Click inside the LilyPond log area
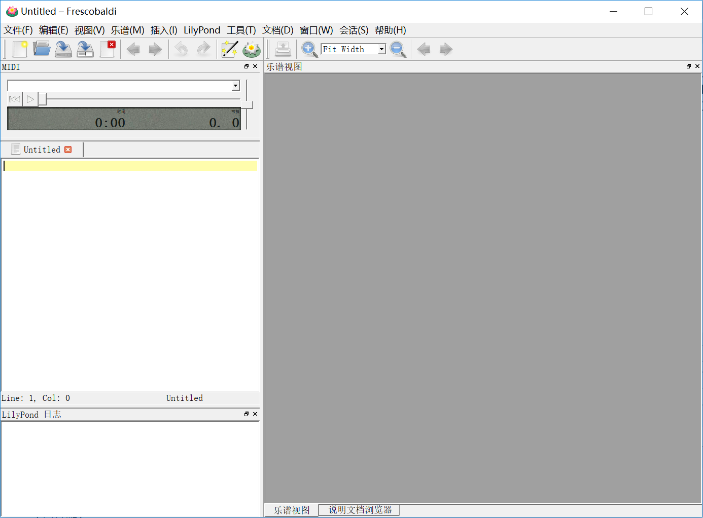 point(130,469)
